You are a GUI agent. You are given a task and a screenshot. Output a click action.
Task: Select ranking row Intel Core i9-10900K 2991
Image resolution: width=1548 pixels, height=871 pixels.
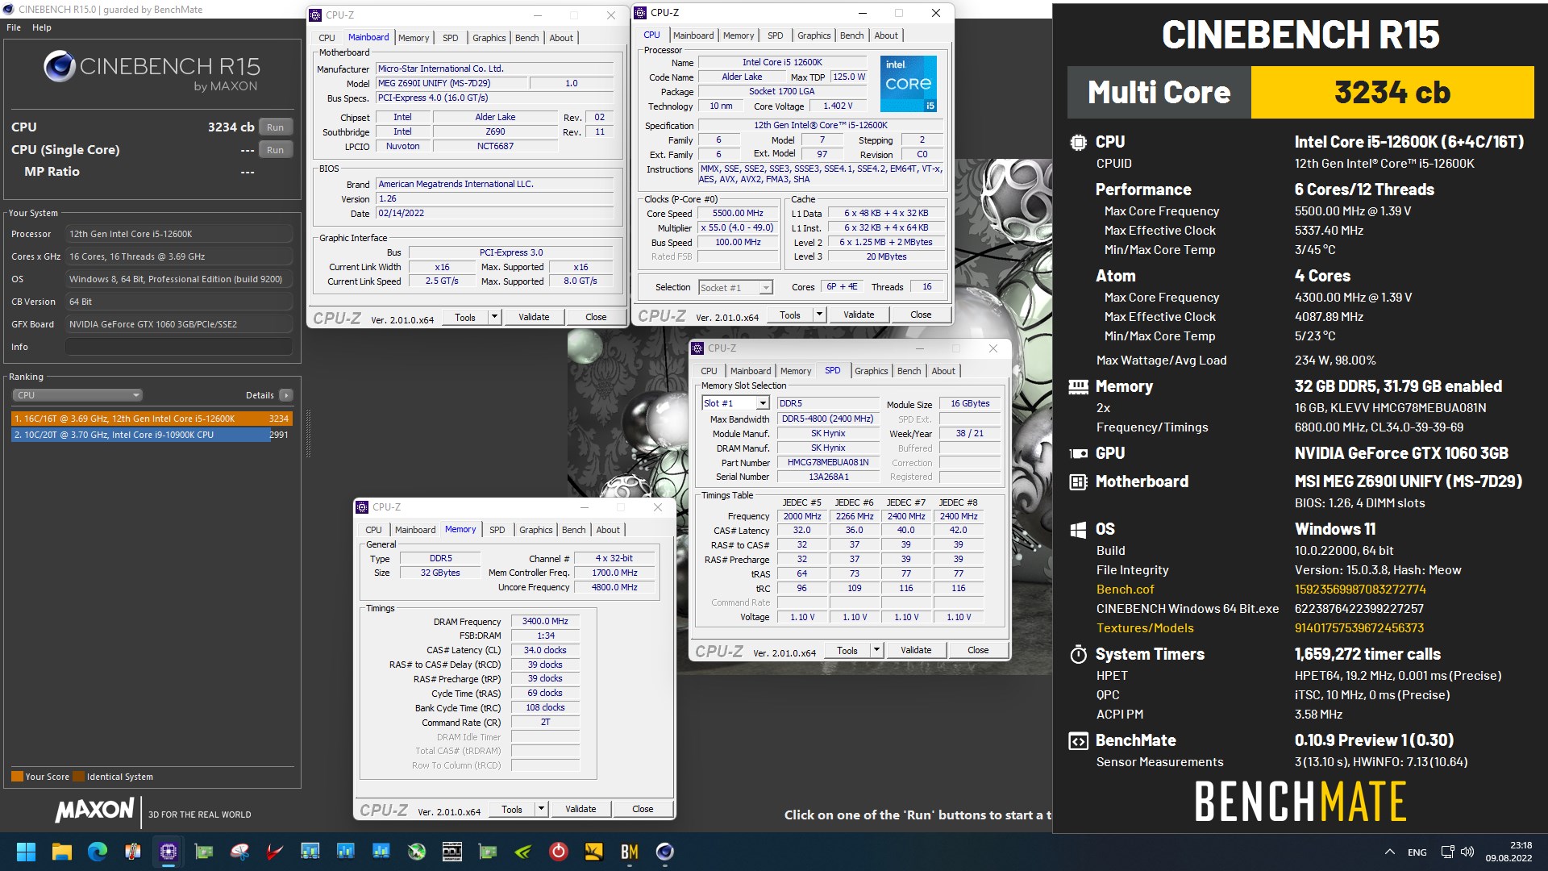coord(152,435)
